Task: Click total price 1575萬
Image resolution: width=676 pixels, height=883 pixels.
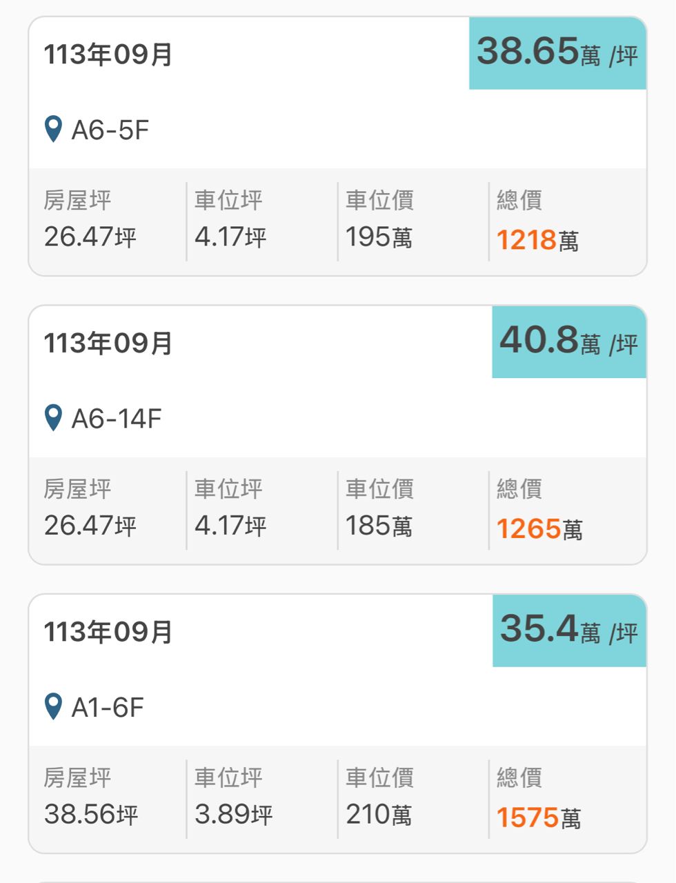Action: [539, 817]
